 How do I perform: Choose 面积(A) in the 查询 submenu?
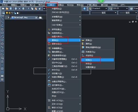98,44
